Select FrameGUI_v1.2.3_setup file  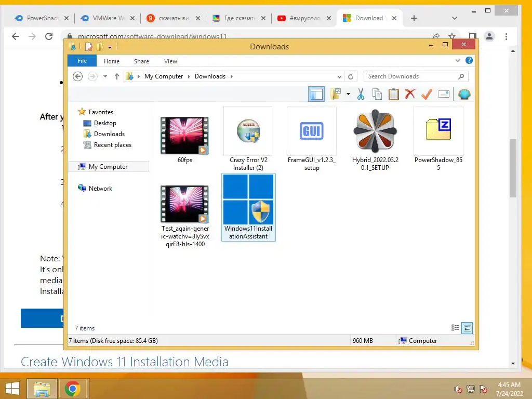point(312,139)
